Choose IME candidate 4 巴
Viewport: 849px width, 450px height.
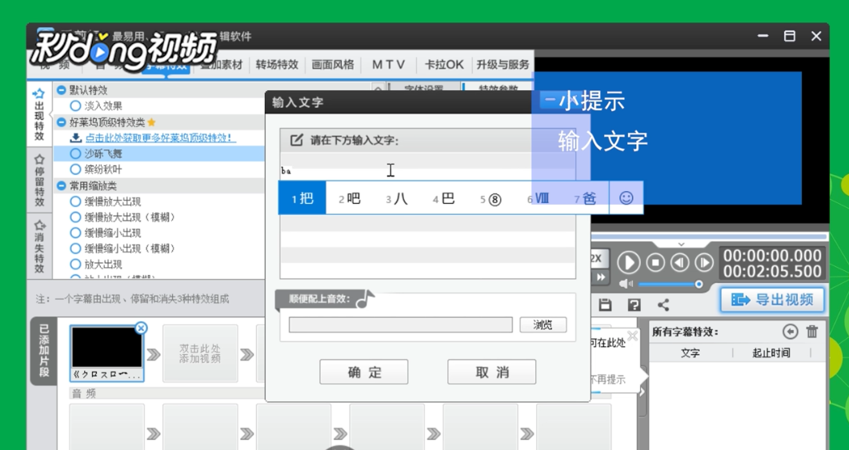(x=443, y=198)
